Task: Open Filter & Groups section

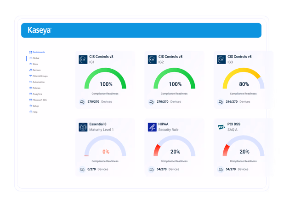Action: [39, 76]
